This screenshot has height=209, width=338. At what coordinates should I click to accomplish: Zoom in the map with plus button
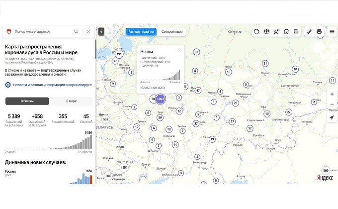tap(332, 94)
